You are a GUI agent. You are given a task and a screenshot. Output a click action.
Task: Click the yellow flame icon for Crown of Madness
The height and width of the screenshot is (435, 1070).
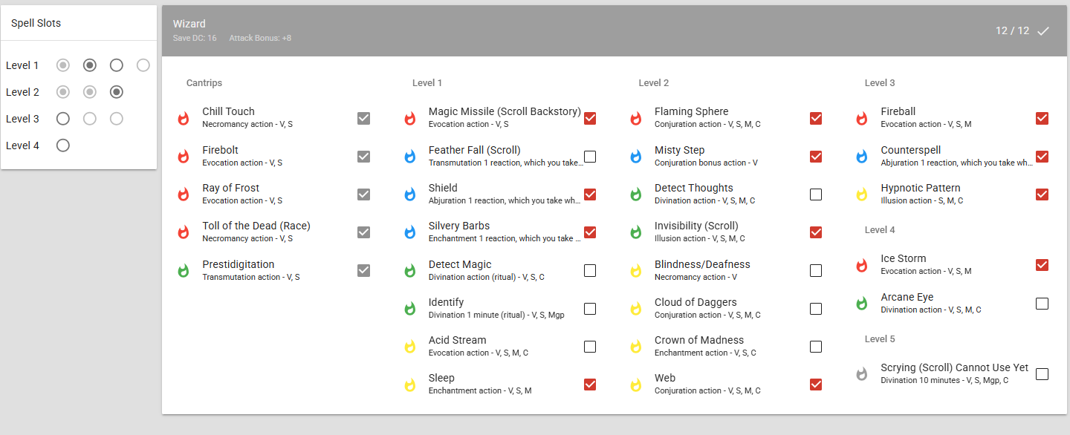636,347
